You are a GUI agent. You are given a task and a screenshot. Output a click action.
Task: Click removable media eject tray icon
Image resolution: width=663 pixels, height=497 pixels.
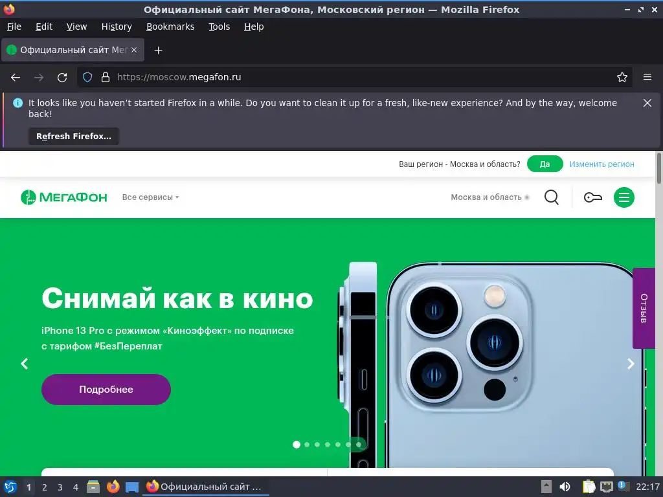pos(546,487)
